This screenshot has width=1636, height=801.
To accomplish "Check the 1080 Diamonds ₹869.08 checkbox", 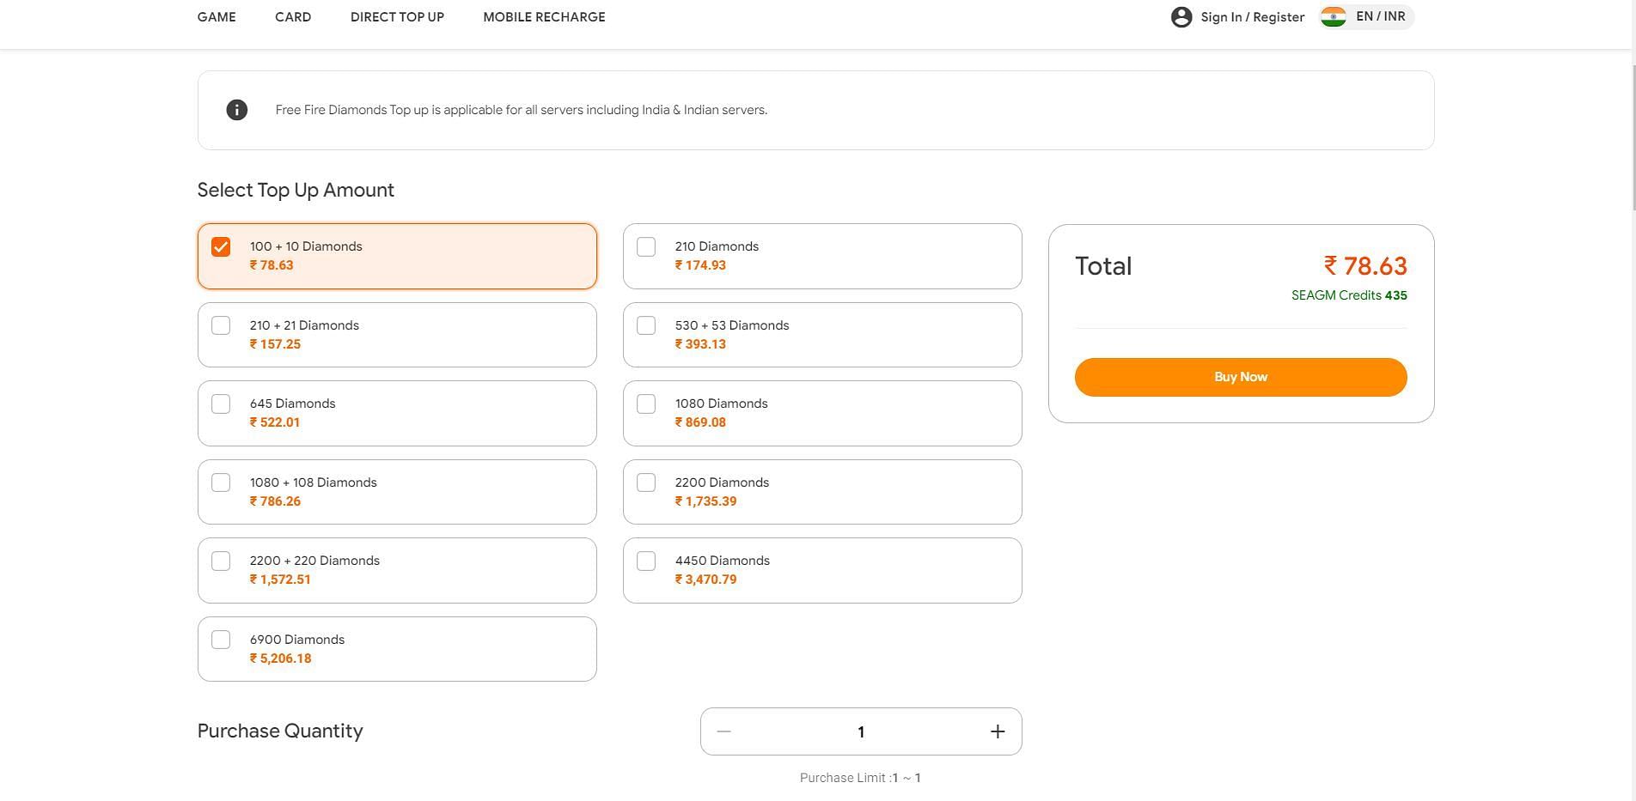I will pos(646,404).
